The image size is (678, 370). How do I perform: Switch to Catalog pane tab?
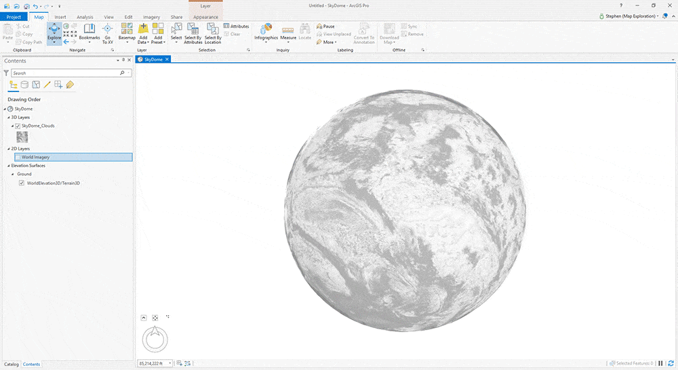pyautogui.click(x=12, y=364)
